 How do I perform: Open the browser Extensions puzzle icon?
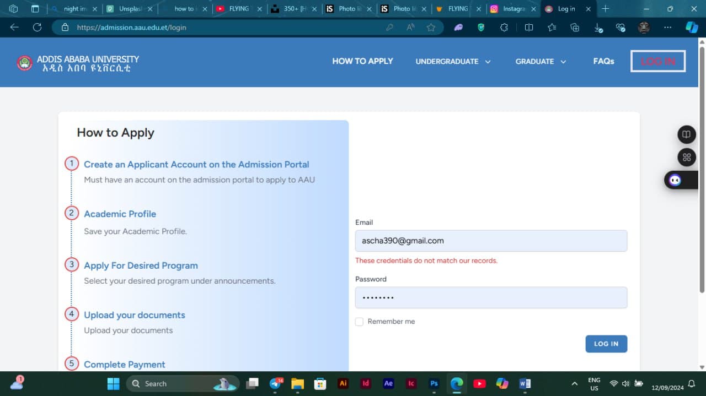click(504, 28)
